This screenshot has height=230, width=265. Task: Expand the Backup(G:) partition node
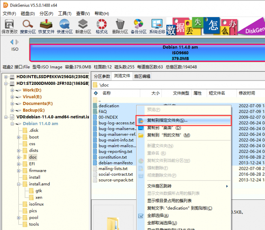pyautogui.click(x=12, y=111)
